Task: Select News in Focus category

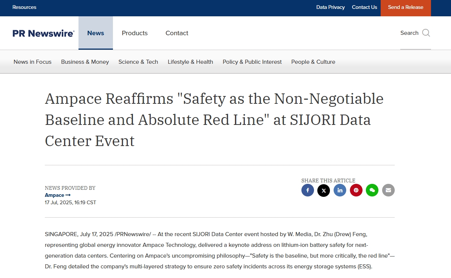Action: tap(33, 62)
